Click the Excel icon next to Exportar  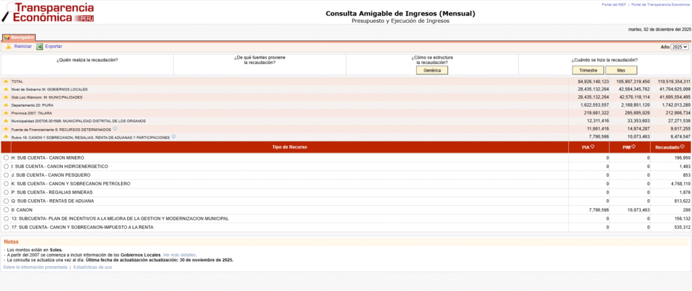(x=40, y=47)
